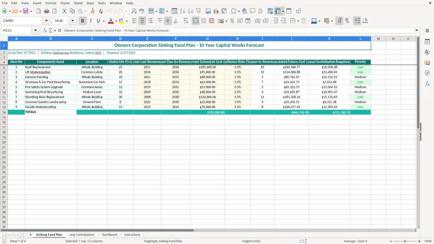Open the borders dropdown arrow
This screenshot has width=434, height=244.
click(298, 21)
